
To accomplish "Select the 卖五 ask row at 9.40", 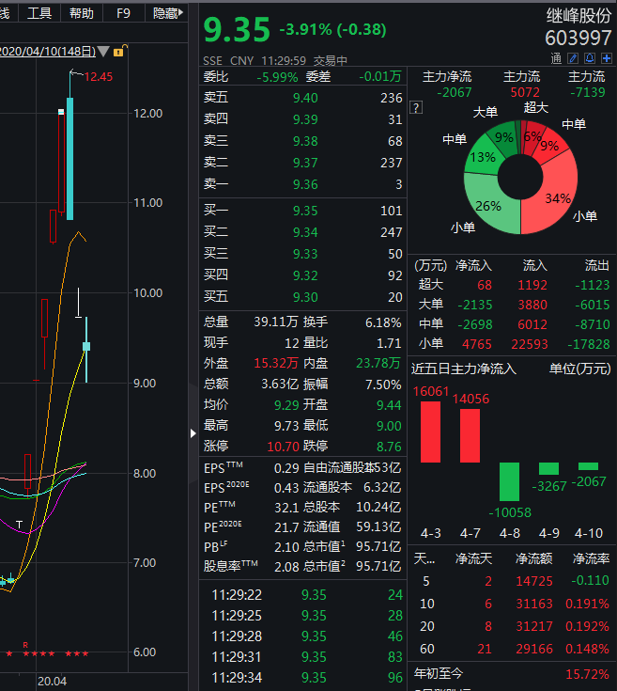I will point(302,98).
